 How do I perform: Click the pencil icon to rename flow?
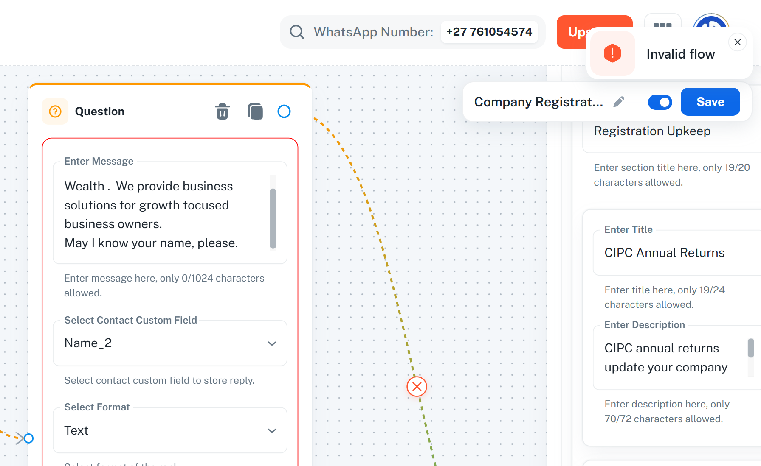click(619, 102)
